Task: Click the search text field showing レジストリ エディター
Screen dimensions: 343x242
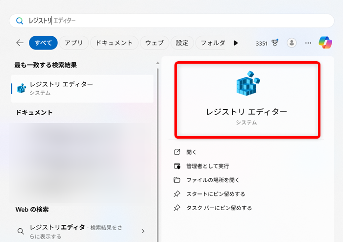Action: click(x=171, y=21)
